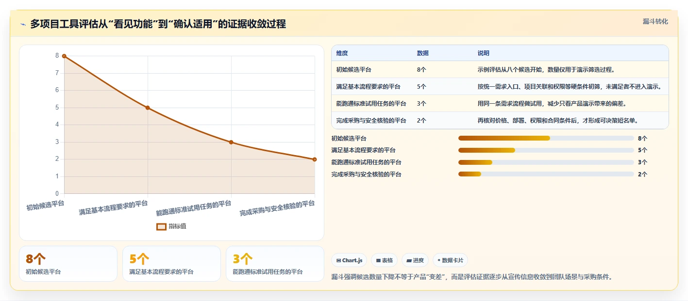Click the chart point at value 2
Viewport: 688px width, 301px height.
pos(315,159)
